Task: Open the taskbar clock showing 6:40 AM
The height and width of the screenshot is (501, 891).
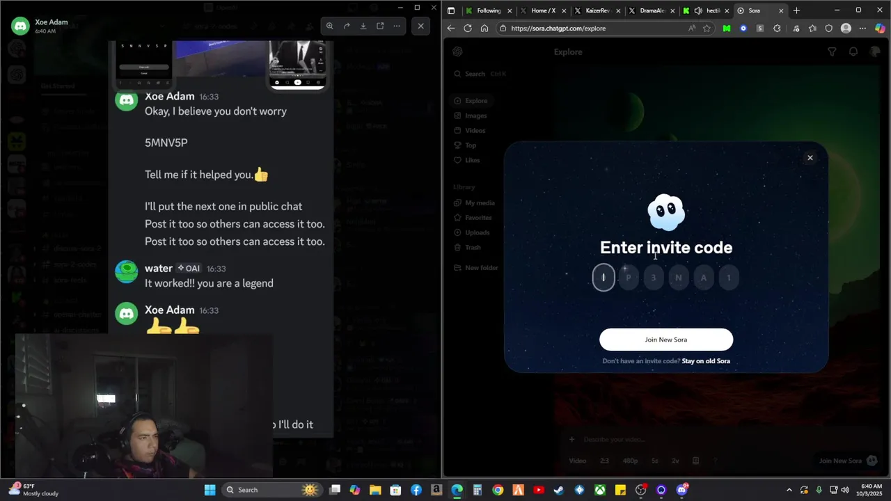Action: click(x=871, y=490)
